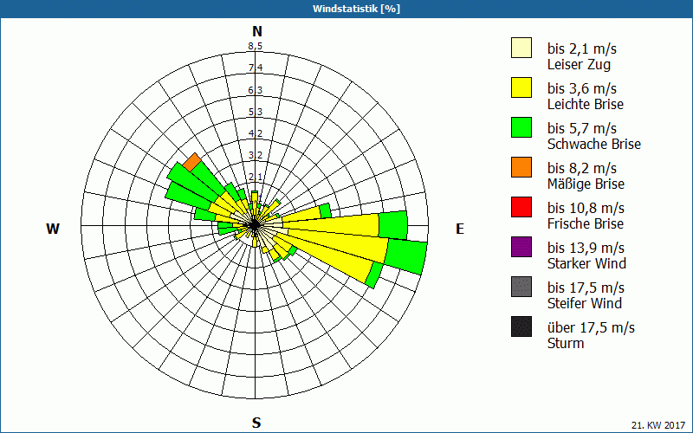Click the 'bis 13,9 m/s' legend text

[x=586, y=248]
